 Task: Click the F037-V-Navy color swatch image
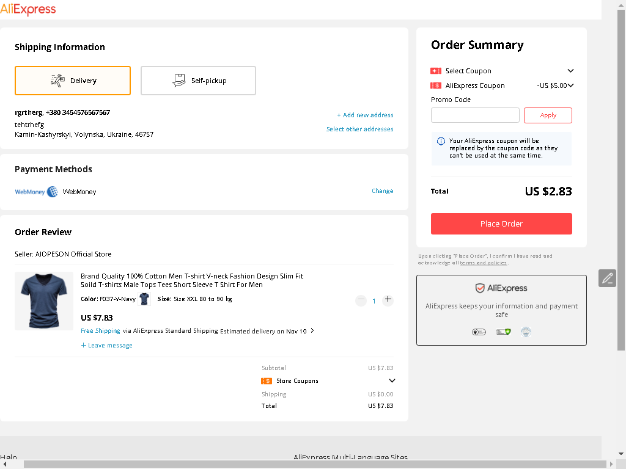[144, 299]
